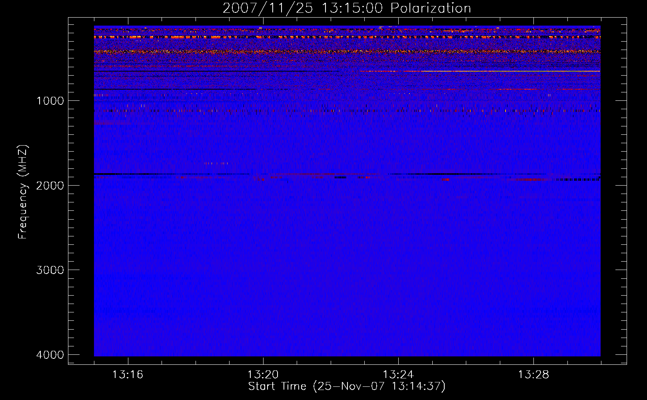Click the 1000 frequency tick label
Viewport: 647px width, 400px height.
tap(50, 101)
